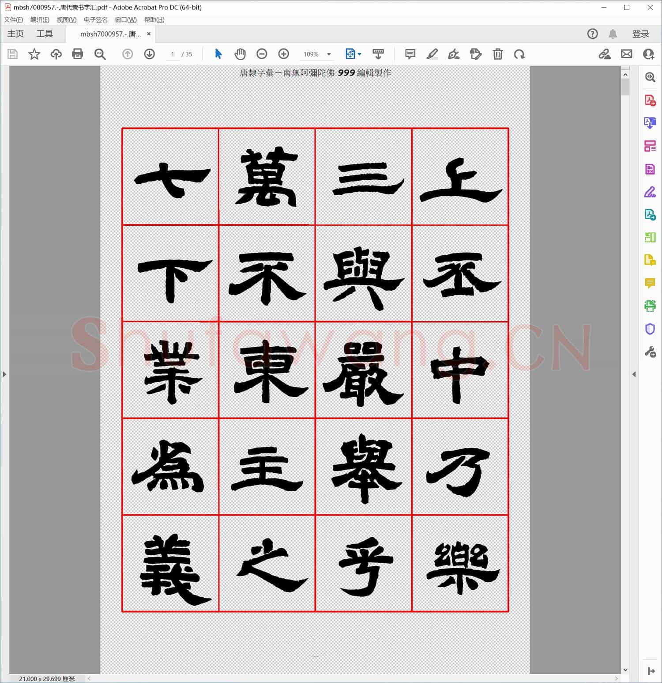The height and width of the screenshot is (683, 662).
Task: Expand the hidden navigation pane arrow
Action: tap(4, 374)
